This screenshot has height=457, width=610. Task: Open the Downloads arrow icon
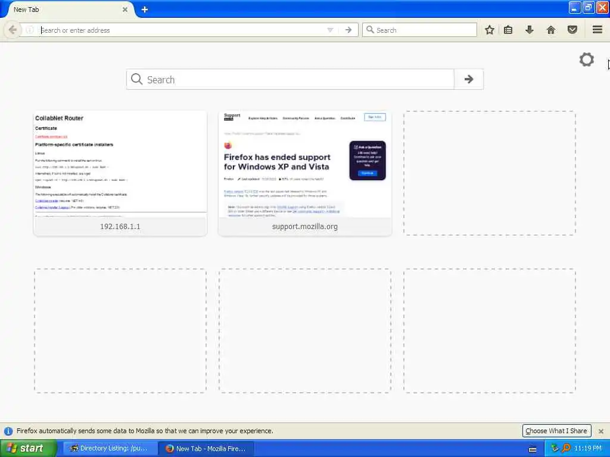click(x=530, y=30)
